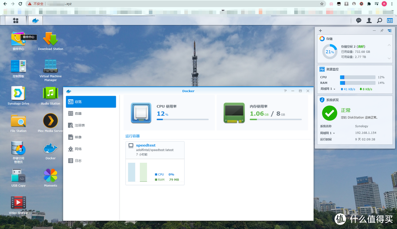Open the speedtest container link

click(146, 145)
